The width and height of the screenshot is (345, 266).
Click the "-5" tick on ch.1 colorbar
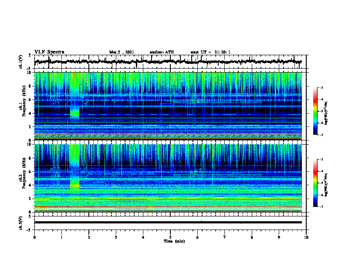pos(321,111)
